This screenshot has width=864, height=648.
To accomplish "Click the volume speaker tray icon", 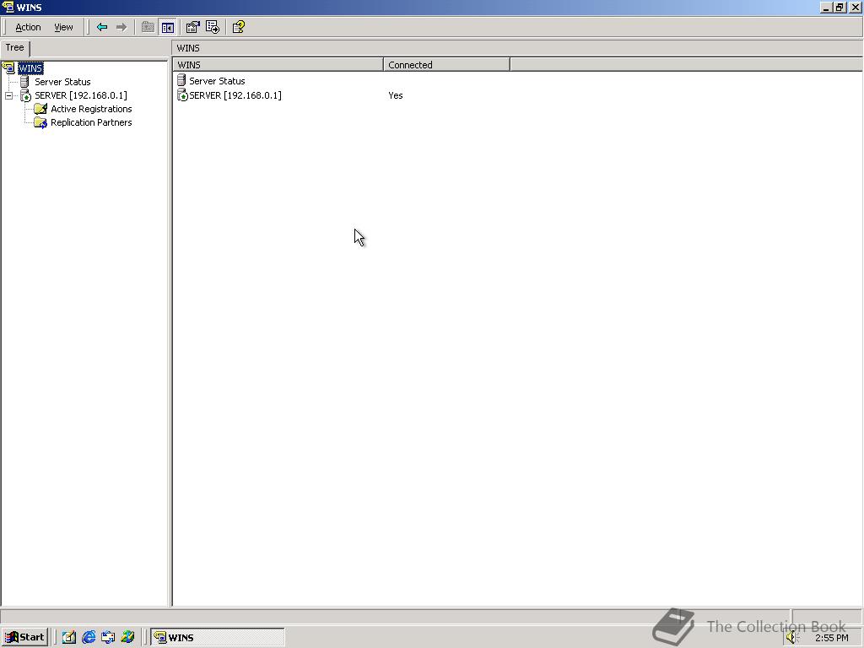I will [793, 638].
